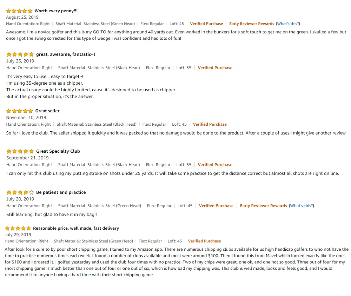This screenshot has height=296, width=351.
Task: Click Verified Purchase on November 10 review
Action: pyautogui.click(x=210, y=124)
